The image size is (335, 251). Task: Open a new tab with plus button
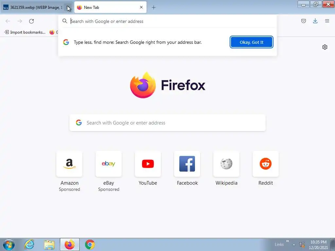point(153,8)
